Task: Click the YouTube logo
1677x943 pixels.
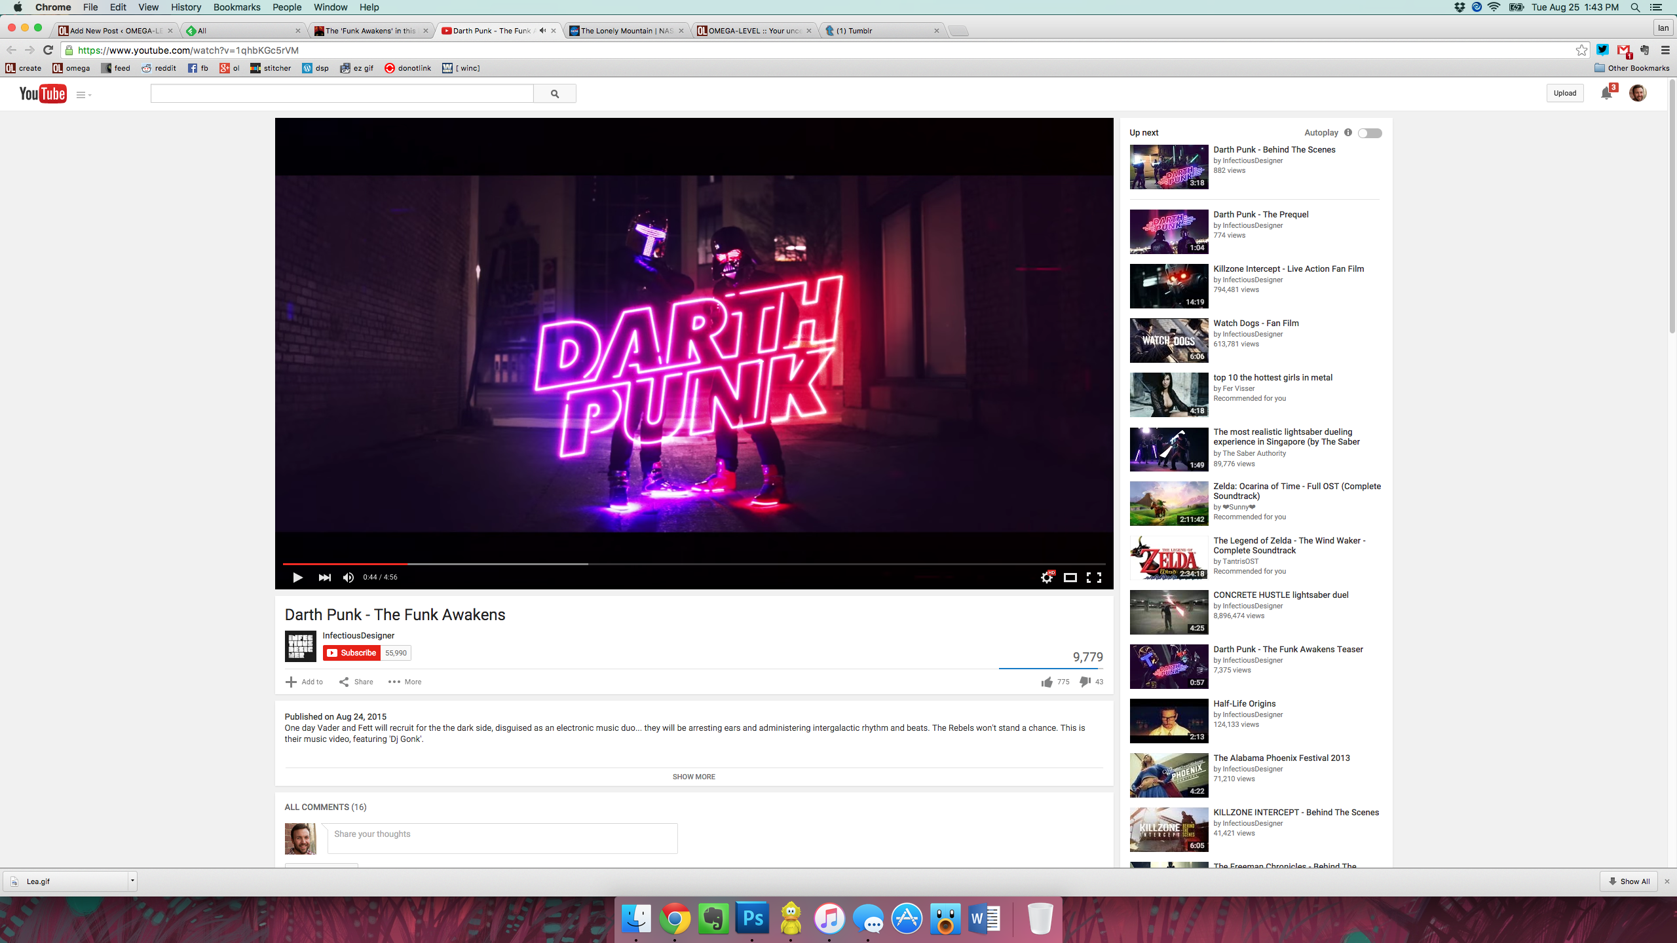Action: [43, 94]
